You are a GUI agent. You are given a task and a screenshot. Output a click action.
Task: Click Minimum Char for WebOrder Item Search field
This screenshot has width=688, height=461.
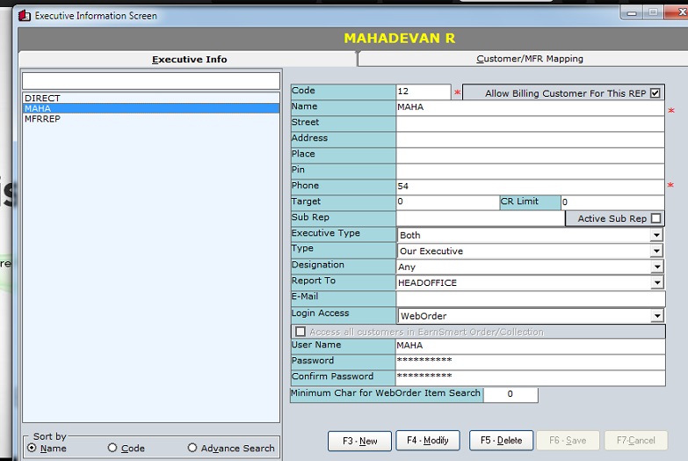coord(511,394)
